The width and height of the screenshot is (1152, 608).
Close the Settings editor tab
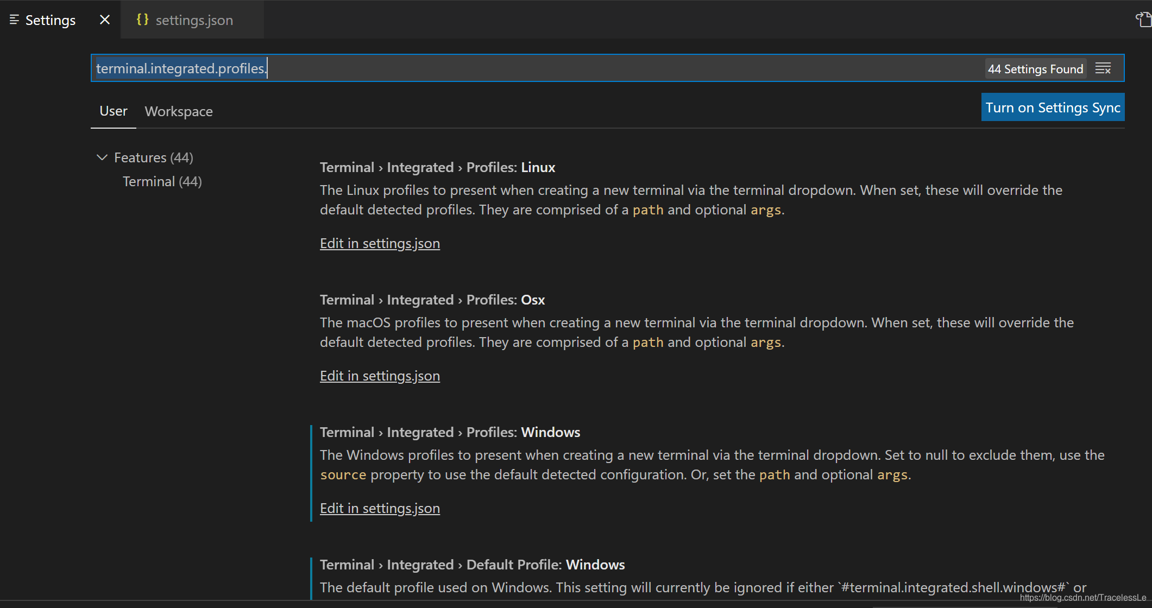[x=104, y=19]
